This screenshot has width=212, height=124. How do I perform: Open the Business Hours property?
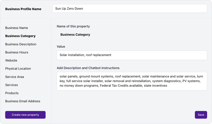(17, 52)
